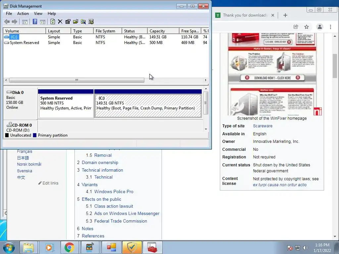Open a new Chrome tab with the plus
This screenshot has height=254, width=339.
coord(285,15)
